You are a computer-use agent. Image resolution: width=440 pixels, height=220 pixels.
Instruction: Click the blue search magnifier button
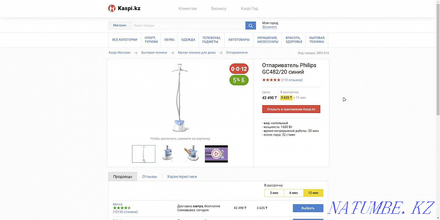(x=251, y=26)
